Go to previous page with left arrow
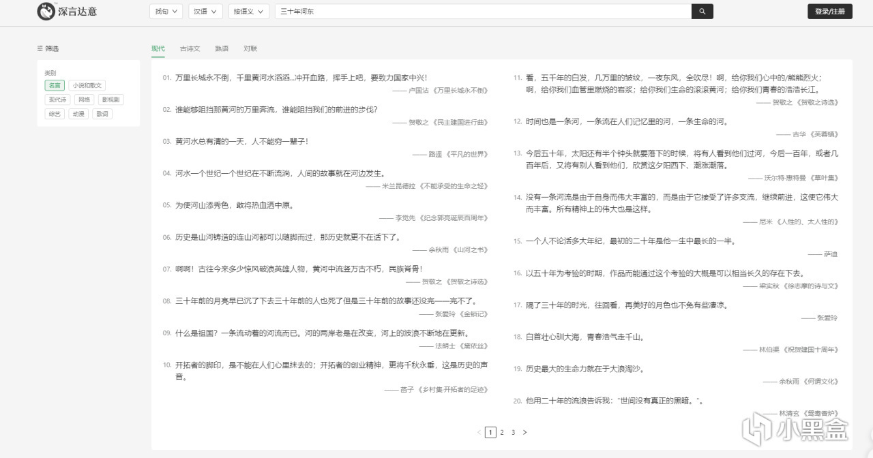 point(479,432)
